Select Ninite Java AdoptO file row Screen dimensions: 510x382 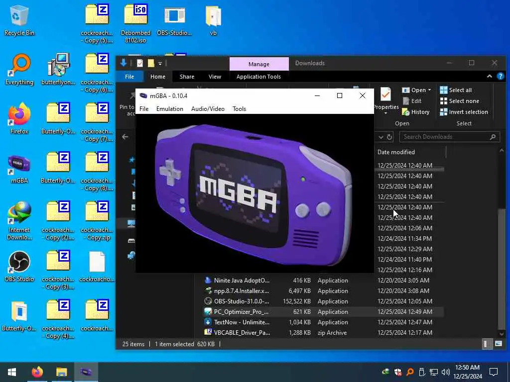pyautogui.click(x=323, y=281)
